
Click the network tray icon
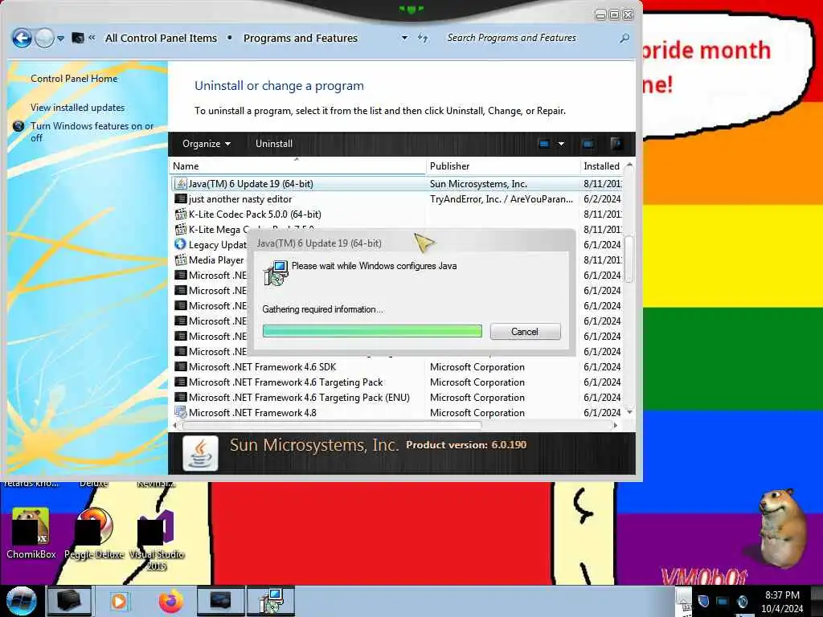pyautogui.click(x=723, y=601)
